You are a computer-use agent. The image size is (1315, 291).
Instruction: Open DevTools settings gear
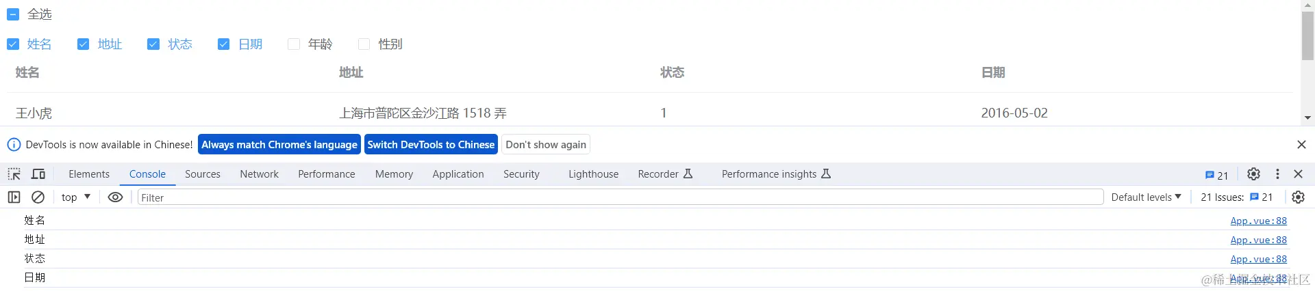pyautogui.click(x=1253, y=174)
